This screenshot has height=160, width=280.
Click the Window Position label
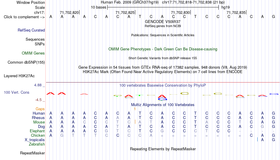[x=31, y=2]
